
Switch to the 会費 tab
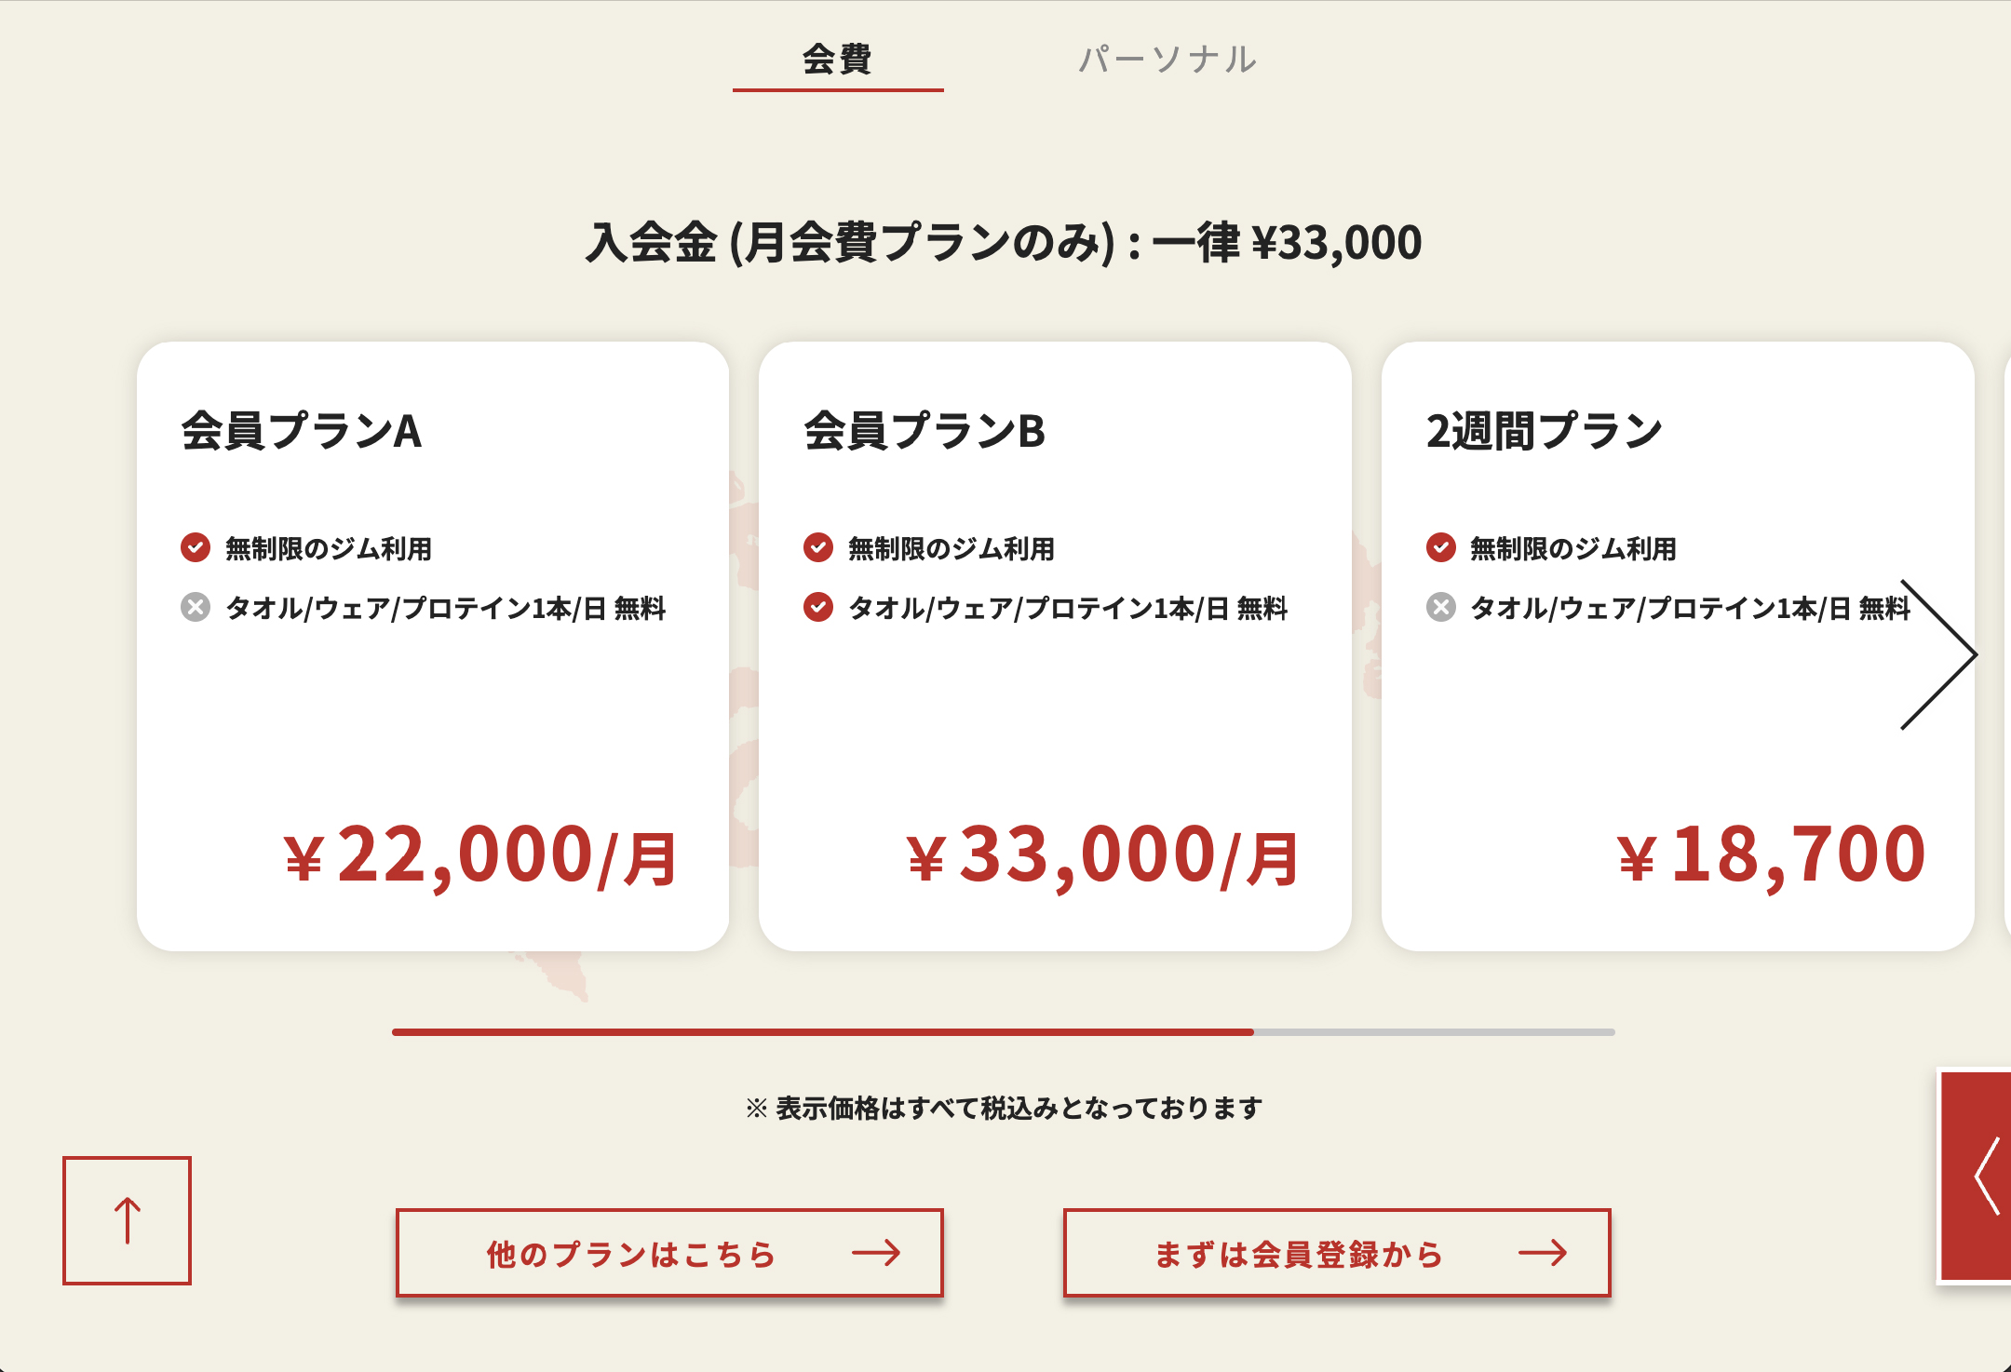[x=837, y=60]
